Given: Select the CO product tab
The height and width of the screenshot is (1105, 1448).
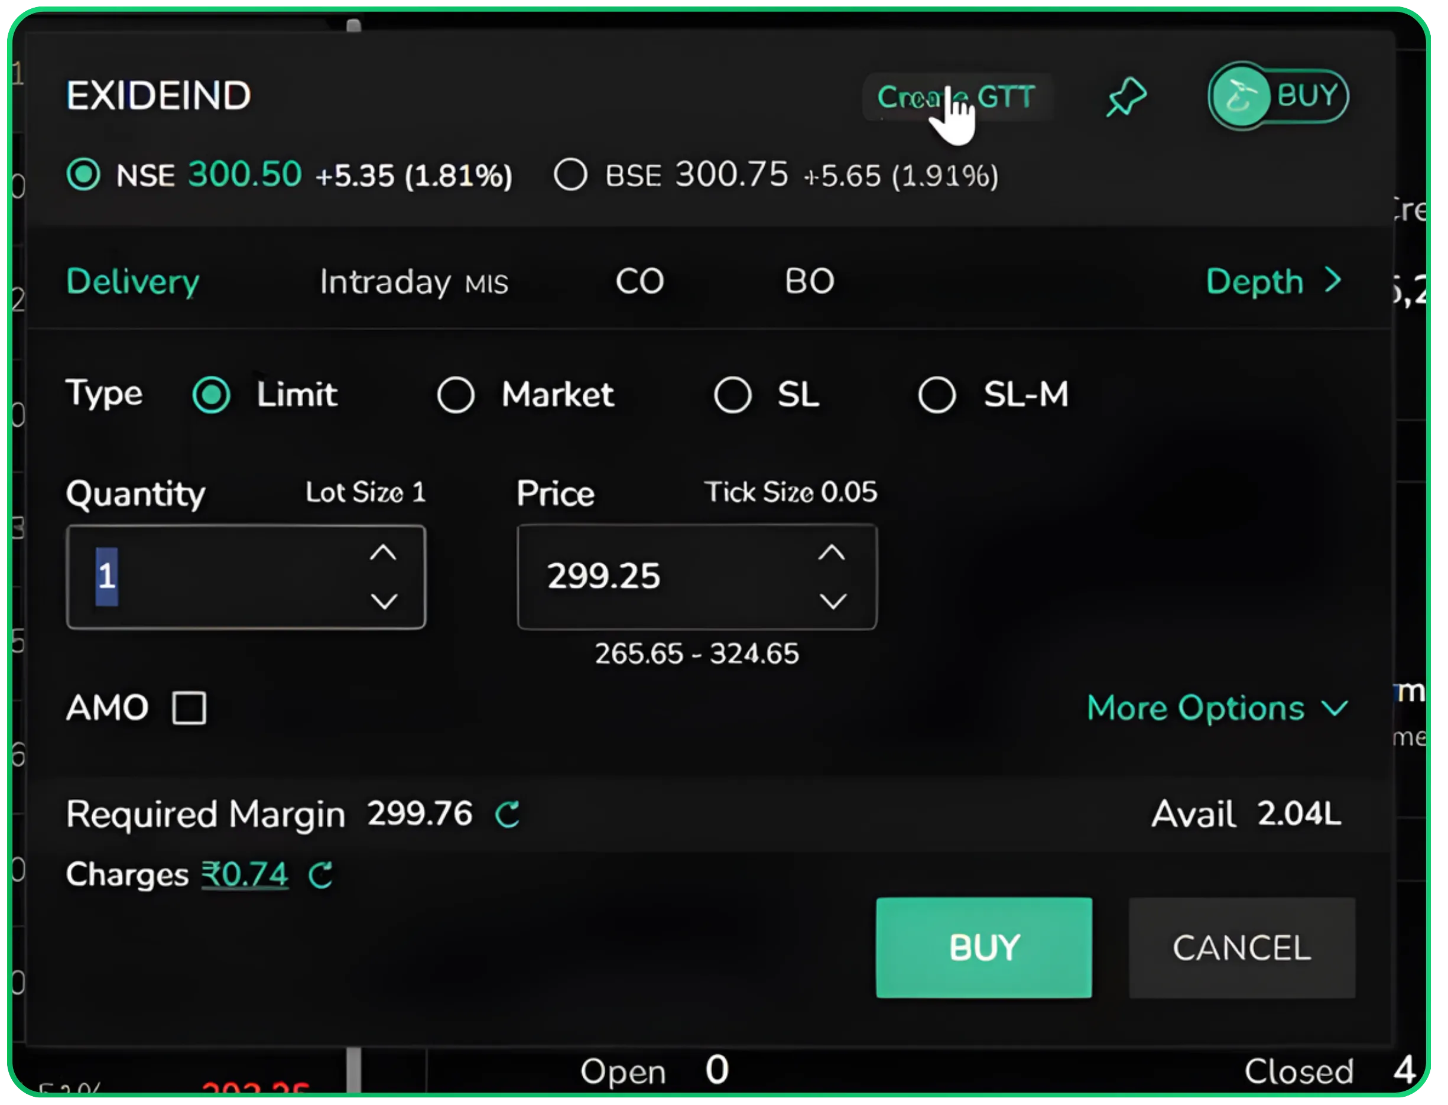Looking at the screenshot, I should tap(639, 281).
